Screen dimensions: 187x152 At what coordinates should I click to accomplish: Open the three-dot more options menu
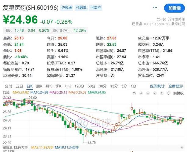155,8
